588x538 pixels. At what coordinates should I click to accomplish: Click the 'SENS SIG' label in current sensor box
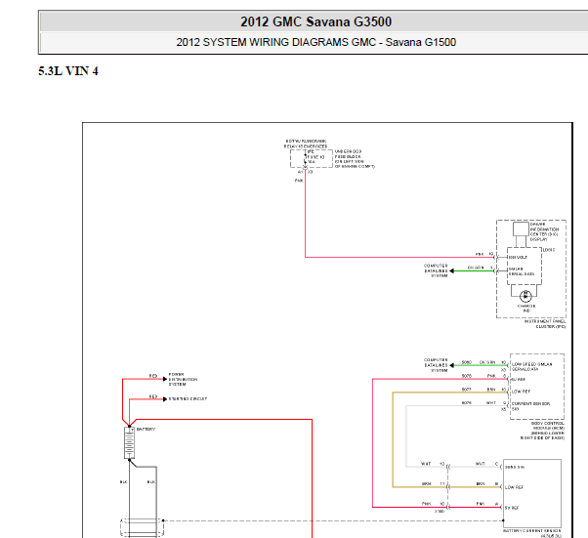click(x=515, y=467)
